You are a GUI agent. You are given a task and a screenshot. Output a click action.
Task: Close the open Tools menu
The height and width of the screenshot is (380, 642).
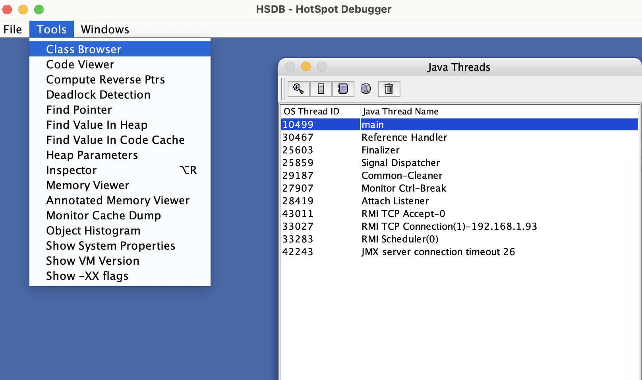(x=52, y=29)
